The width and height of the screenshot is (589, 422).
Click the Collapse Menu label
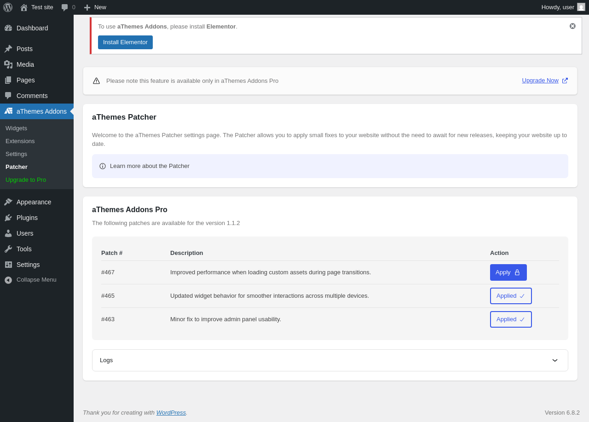tap(36, 280)
